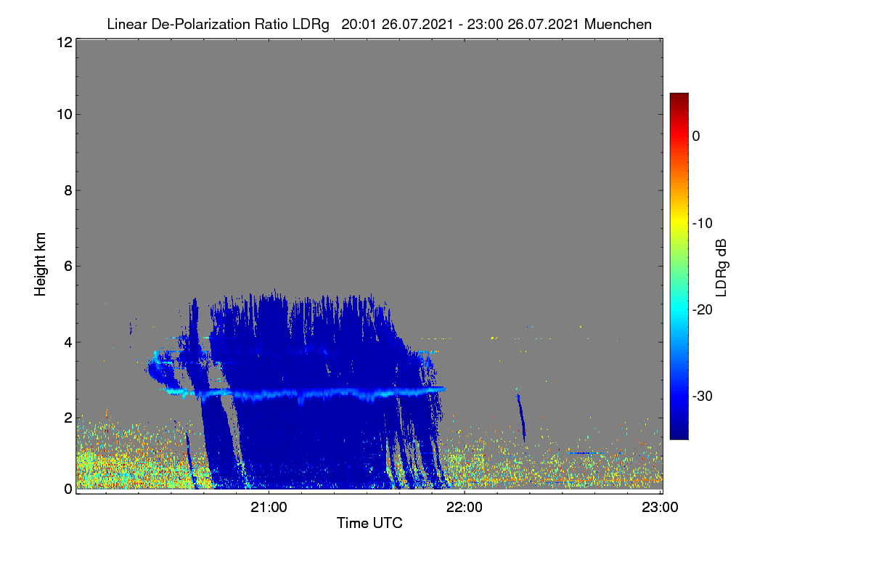This screenshot has height=581, width=871.
Task: Click the plot title text
Action: coord(379,24)
